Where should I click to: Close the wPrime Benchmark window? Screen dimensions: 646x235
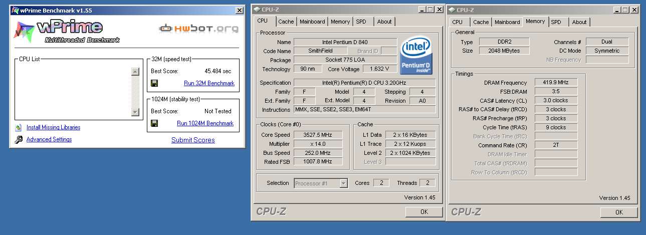pyautogui.click(x=239, y=10)
